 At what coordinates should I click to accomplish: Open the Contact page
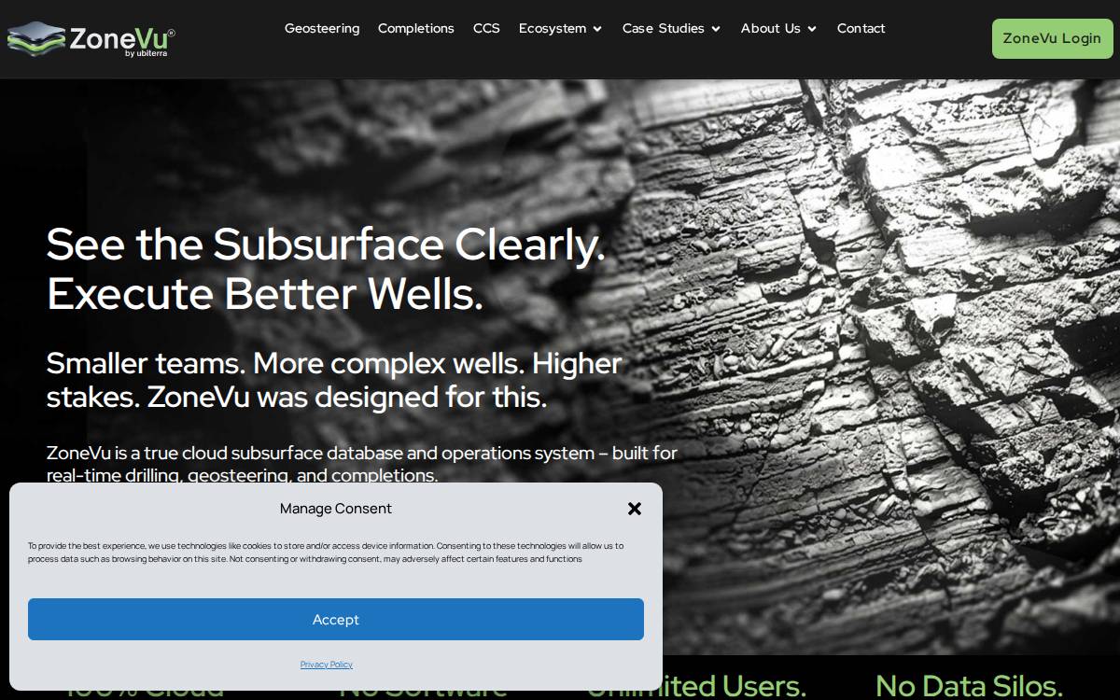(861, 29)
